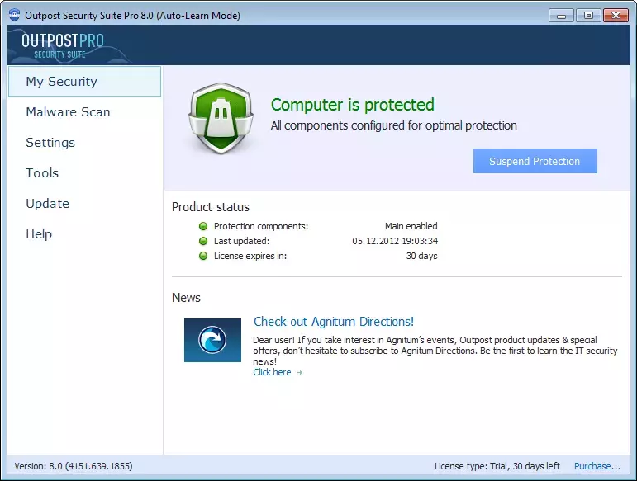
Task: Maximize the Outpost Security Suite window
Action: click(588, 16)
